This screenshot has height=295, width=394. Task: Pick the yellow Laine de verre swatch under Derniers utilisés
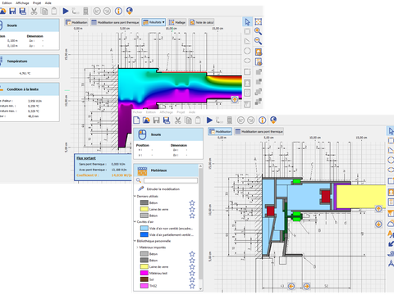[x=144, y=209]
